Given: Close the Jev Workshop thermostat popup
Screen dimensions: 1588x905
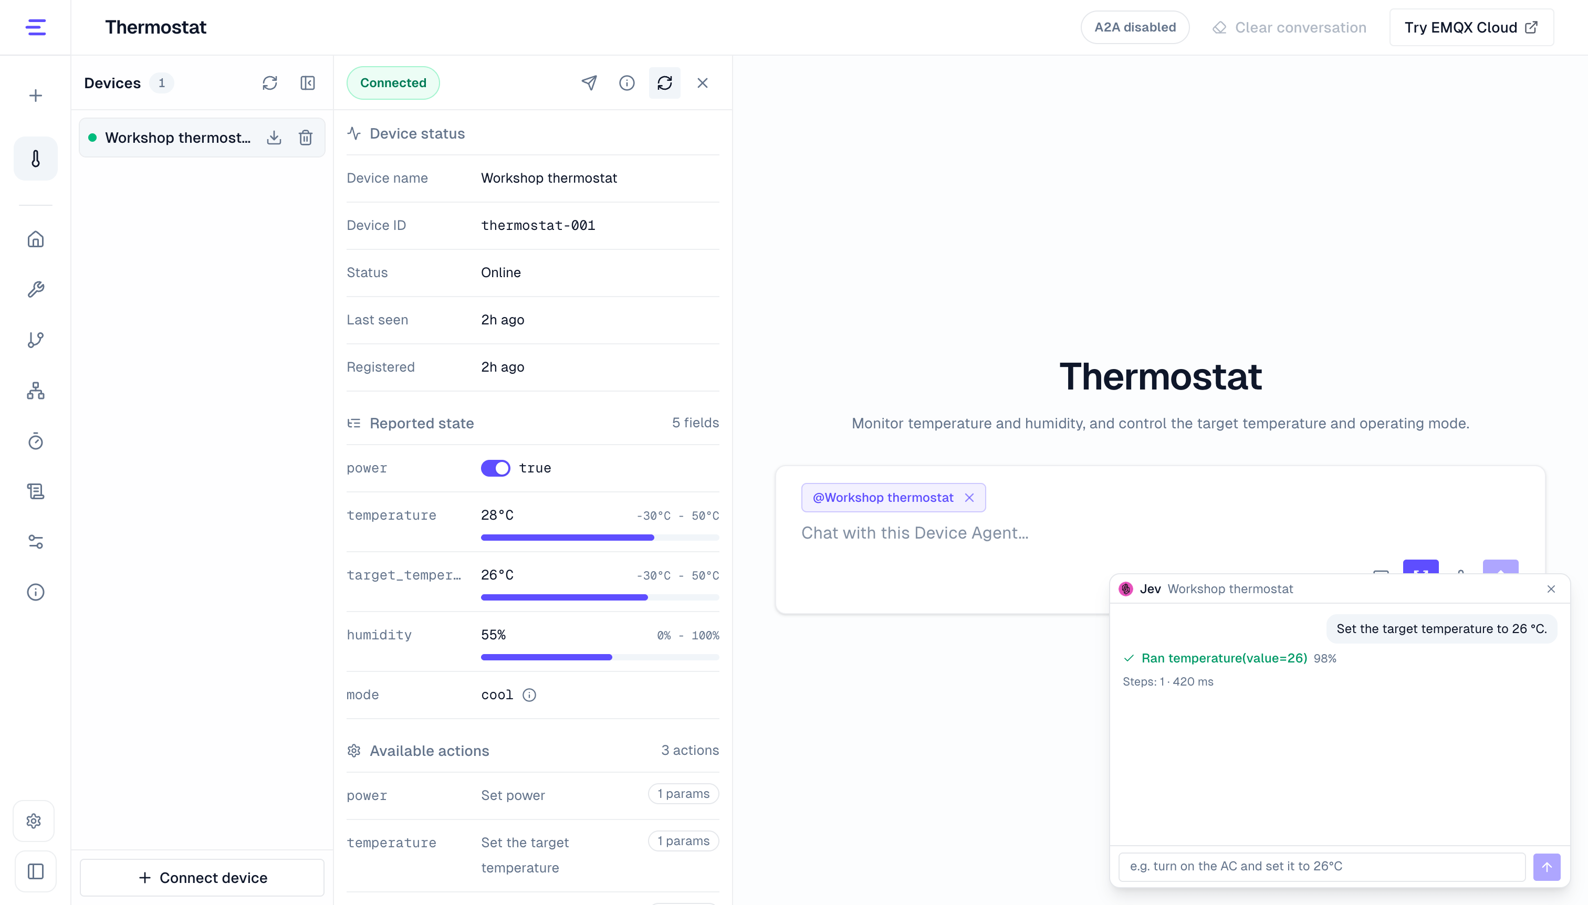Looking at the screenshot, I should point(1551,589).
